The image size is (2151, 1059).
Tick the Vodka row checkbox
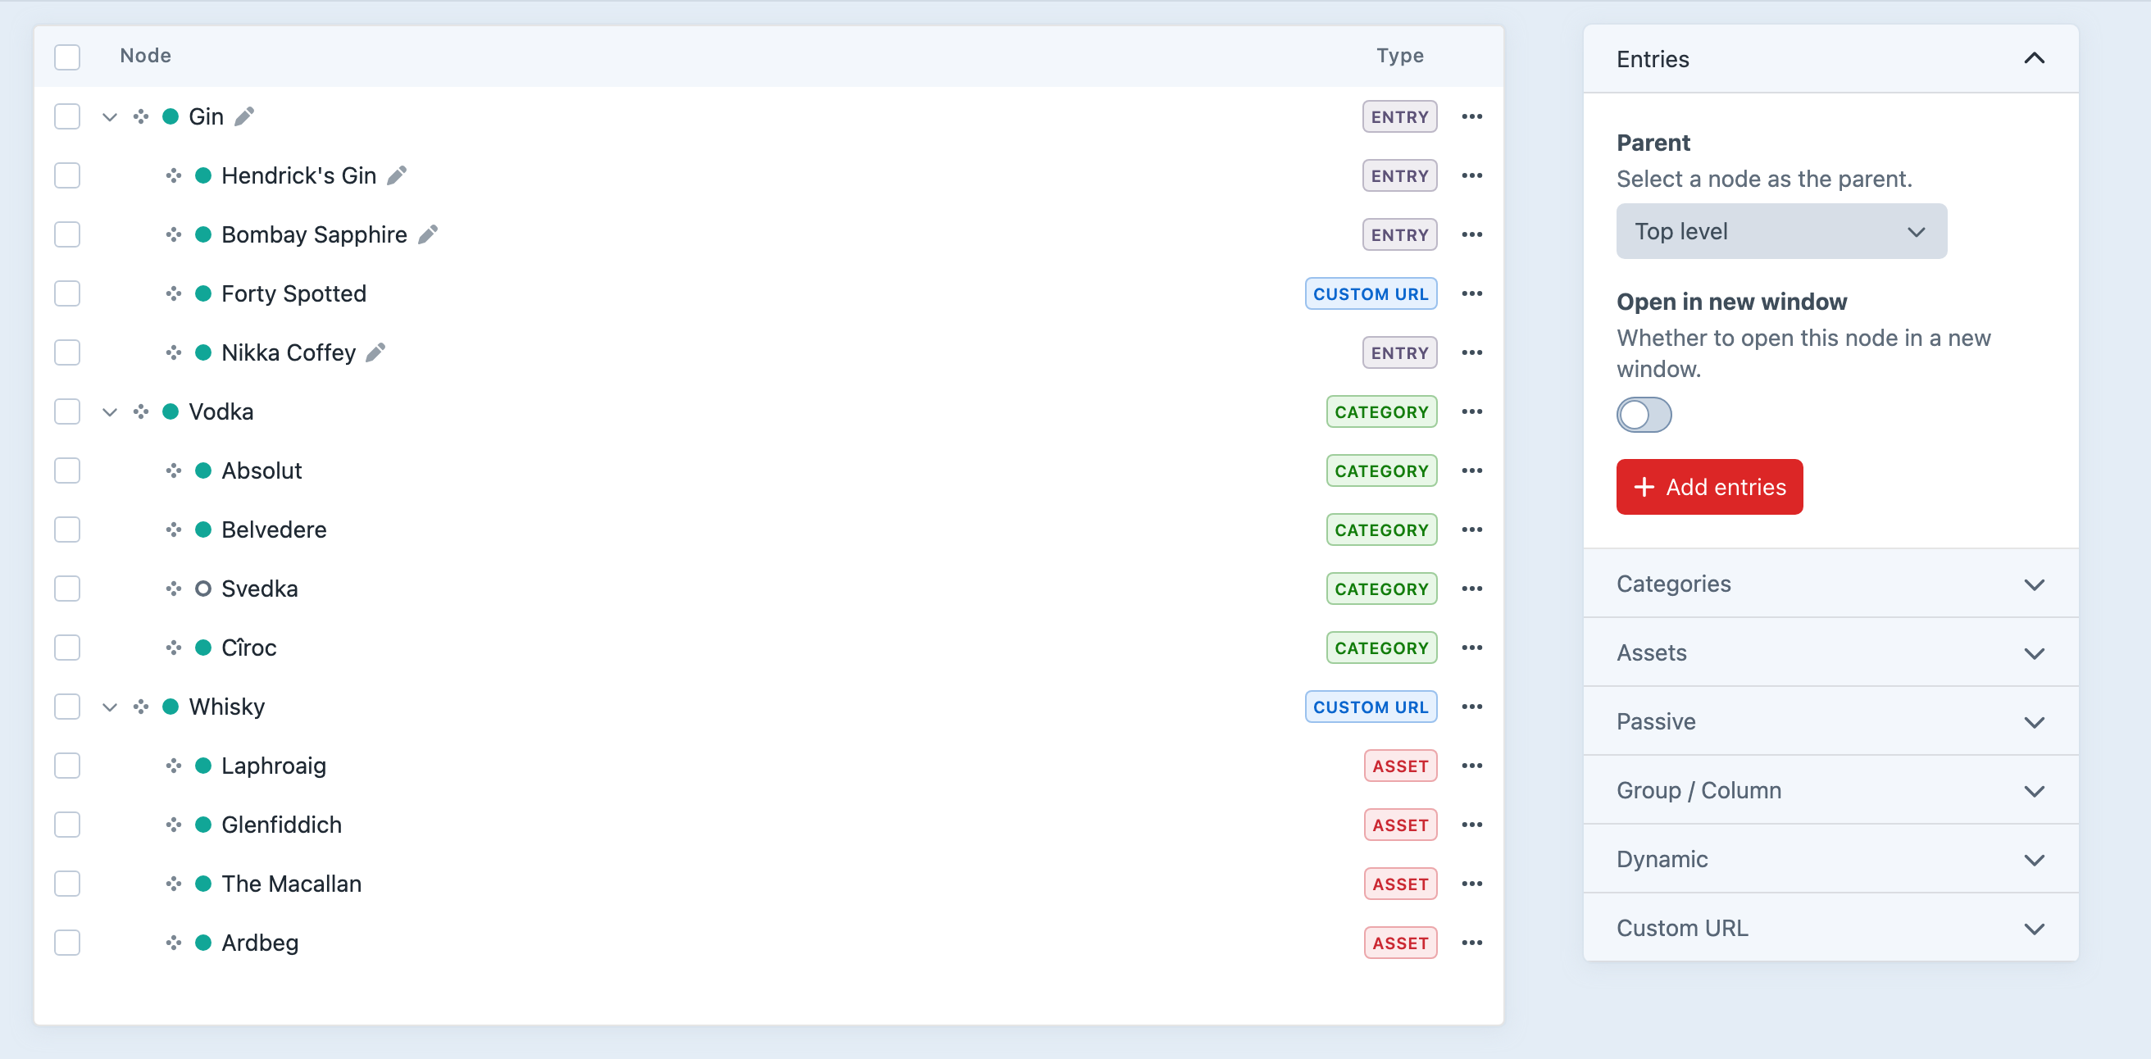pos(66,411)
